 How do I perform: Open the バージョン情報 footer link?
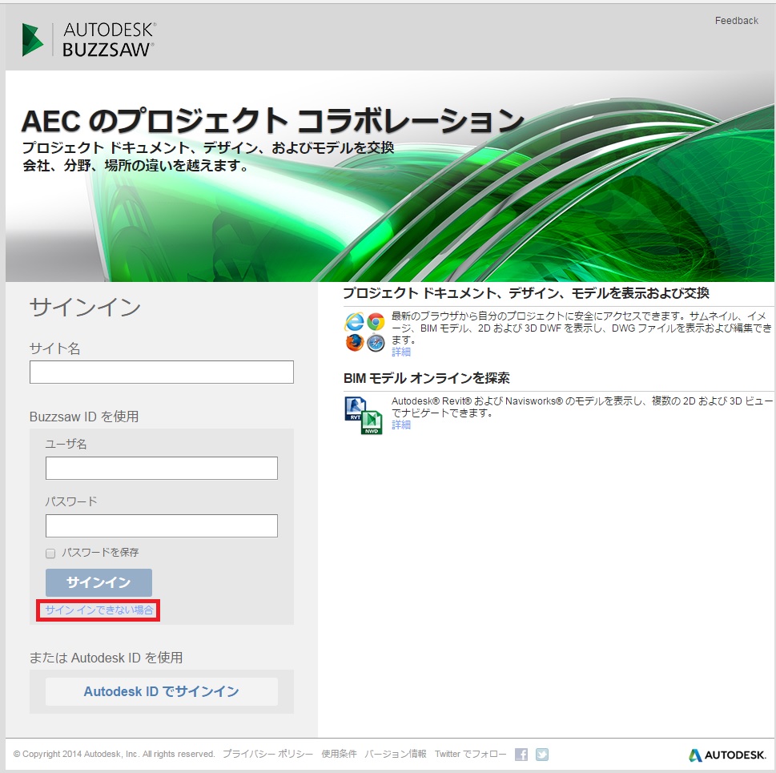pyautogui.click(x=396, y=754)
